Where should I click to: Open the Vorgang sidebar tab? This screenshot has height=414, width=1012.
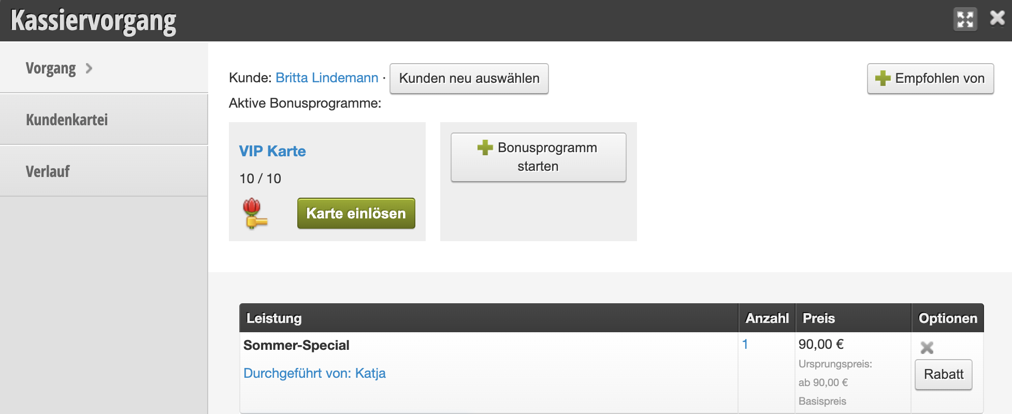(104, 68)
